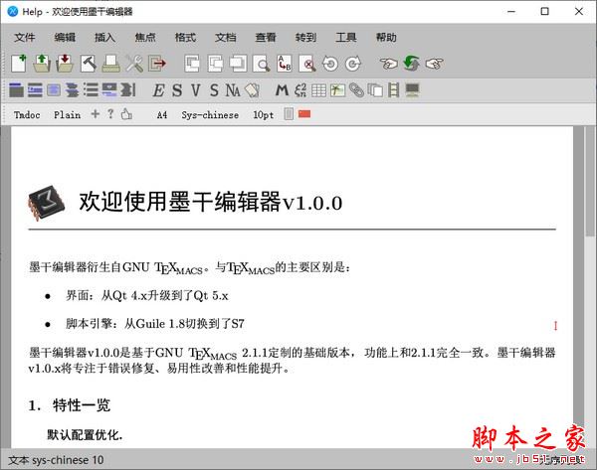Viewport: 597px width, 470px height.
Task: Open Replace using the A-to-B icon
Action: click(285, 64)
